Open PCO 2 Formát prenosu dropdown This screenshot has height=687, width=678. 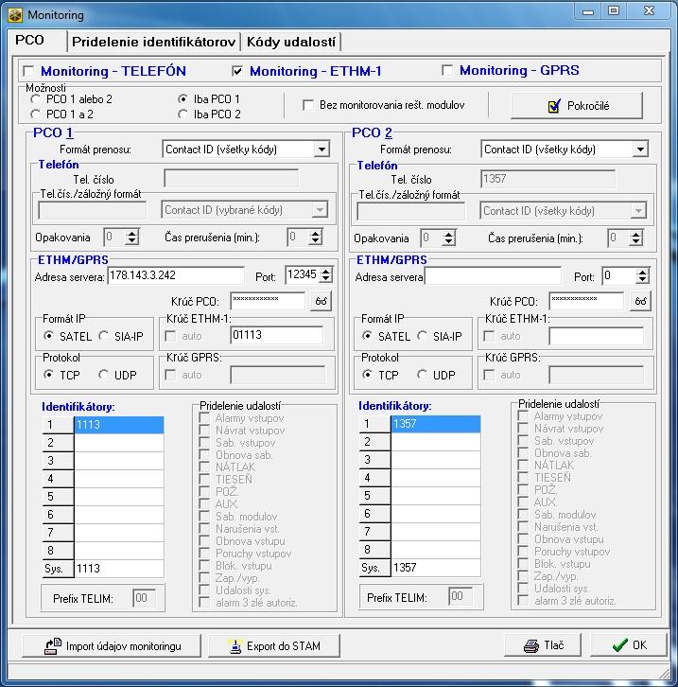pos(640,150)
